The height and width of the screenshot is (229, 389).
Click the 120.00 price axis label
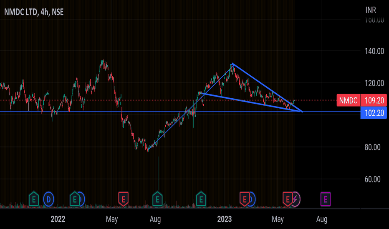point(374,83)
